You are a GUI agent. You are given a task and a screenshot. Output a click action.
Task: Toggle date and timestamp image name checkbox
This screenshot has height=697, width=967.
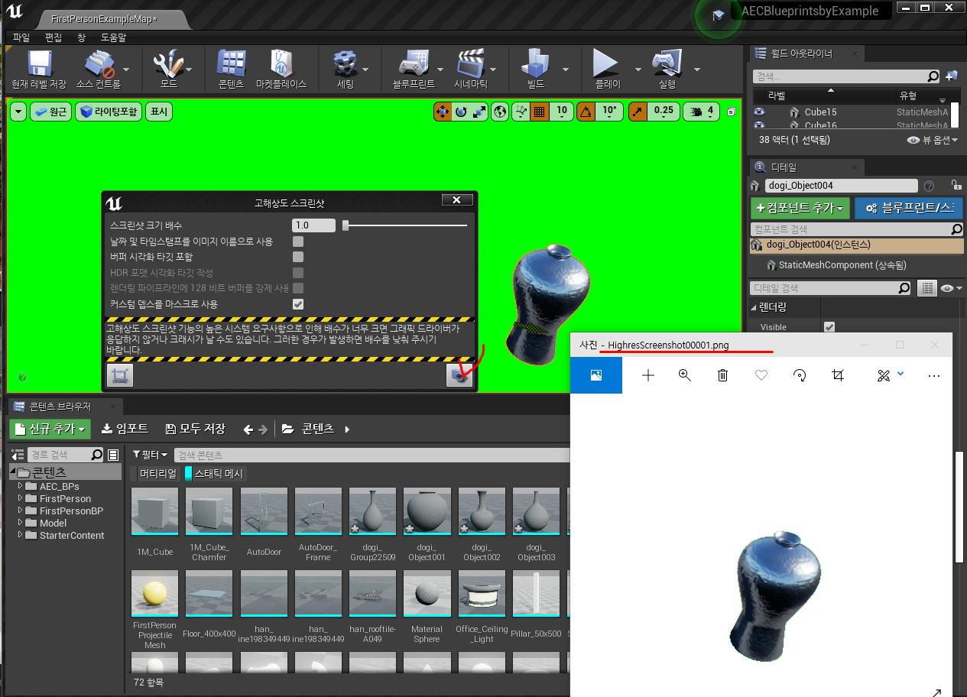[x=298, y=242]
